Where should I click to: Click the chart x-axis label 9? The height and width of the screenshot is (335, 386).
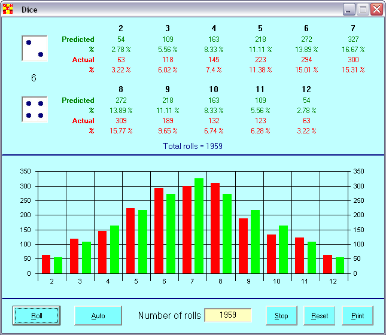248,281
